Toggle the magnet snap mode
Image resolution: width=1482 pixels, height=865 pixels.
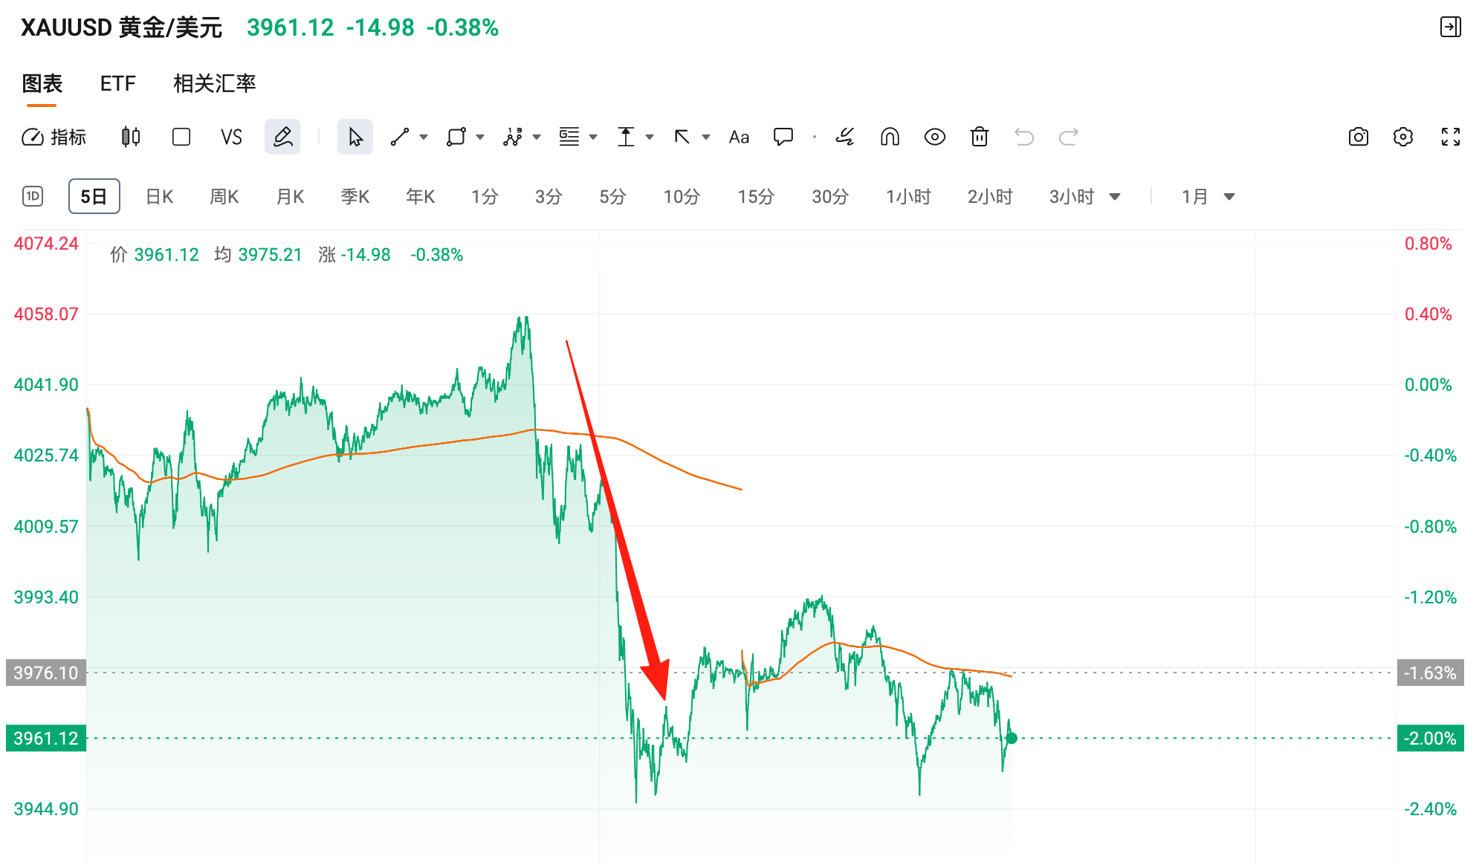pos(890,137)
